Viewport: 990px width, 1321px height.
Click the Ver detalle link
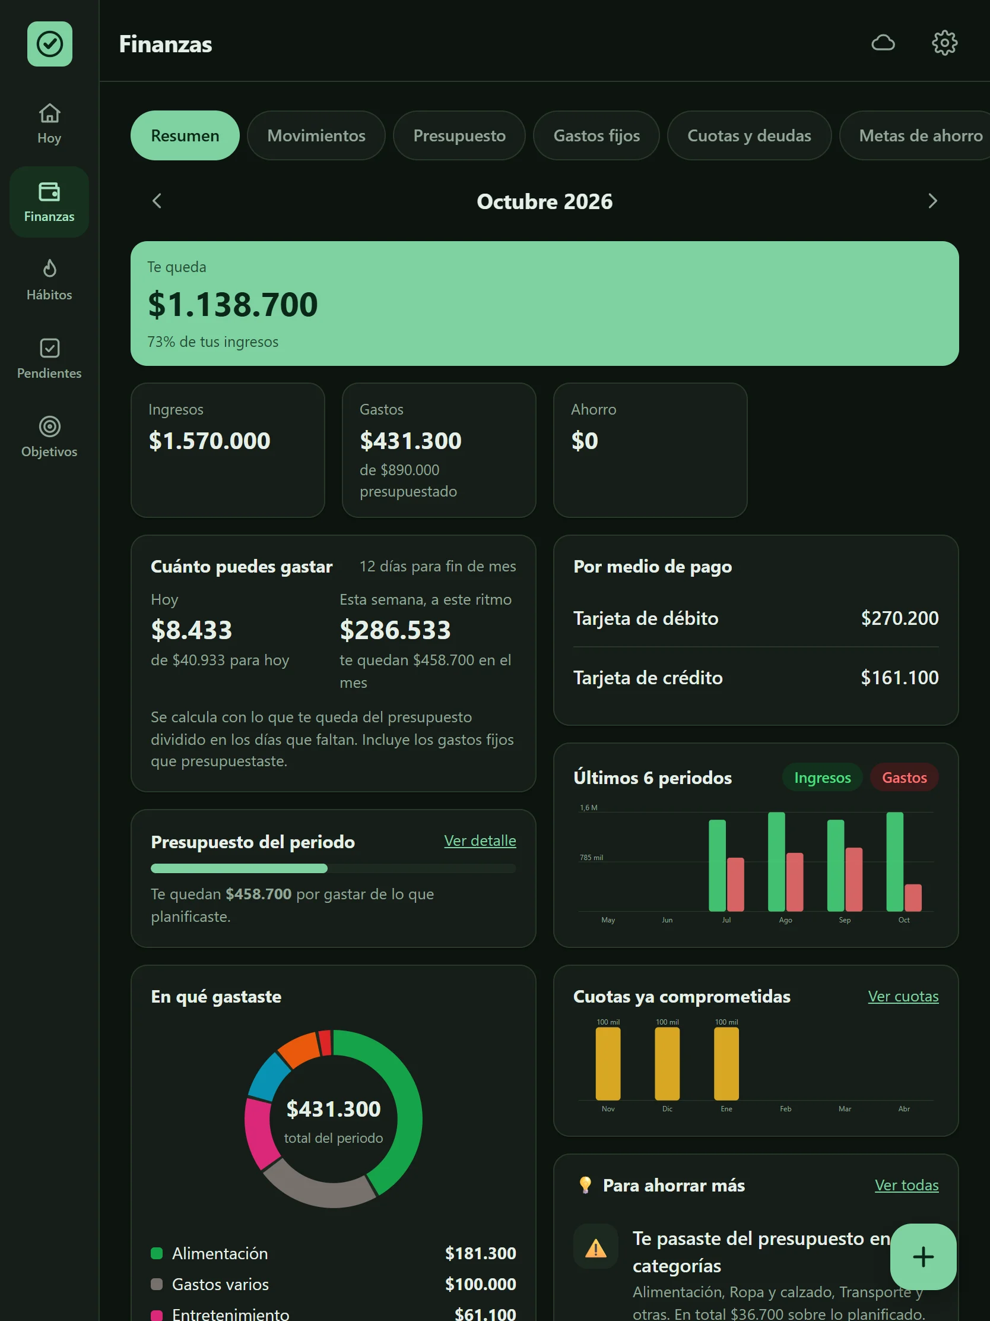pyautogui.click(x=480, y=841)
